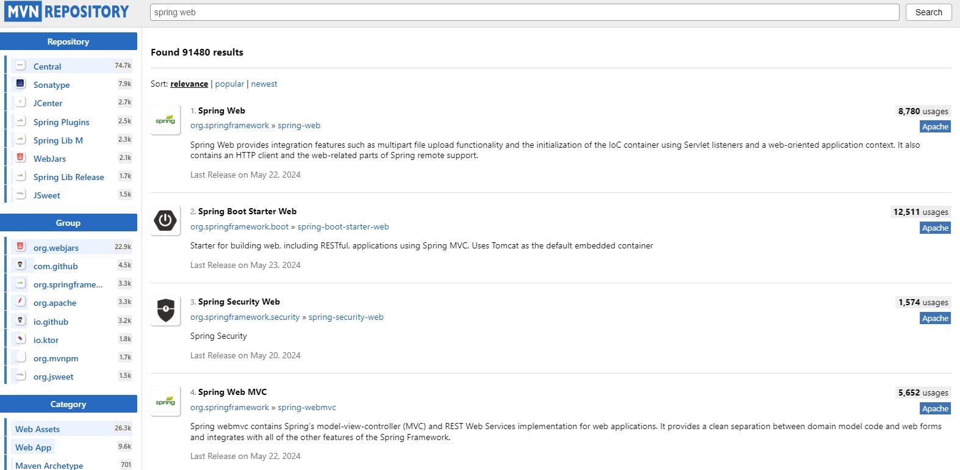Image resolution: width=960 pixels, height=470 pixels.
Task: Filter by JSweet repository
Action: coord(46,195)
